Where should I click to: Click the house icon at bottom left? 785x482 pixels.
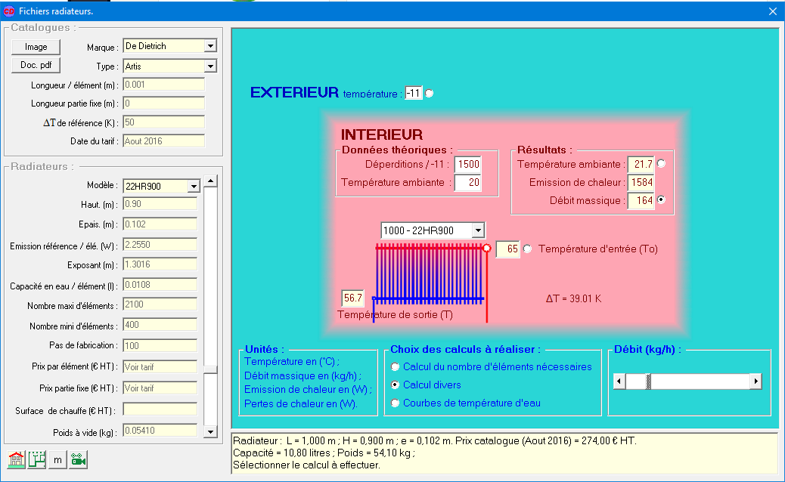[16, 459]
